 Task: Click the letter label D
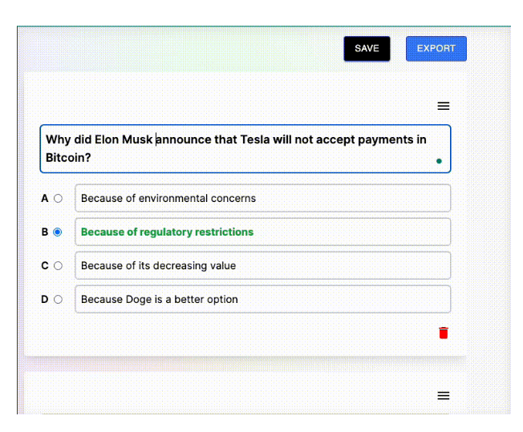[x=46, y=300]
